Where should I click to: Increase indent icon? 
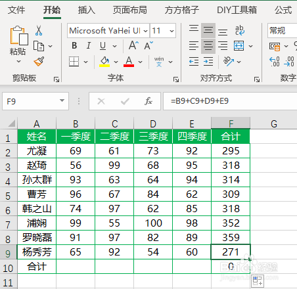click(208, 62)
